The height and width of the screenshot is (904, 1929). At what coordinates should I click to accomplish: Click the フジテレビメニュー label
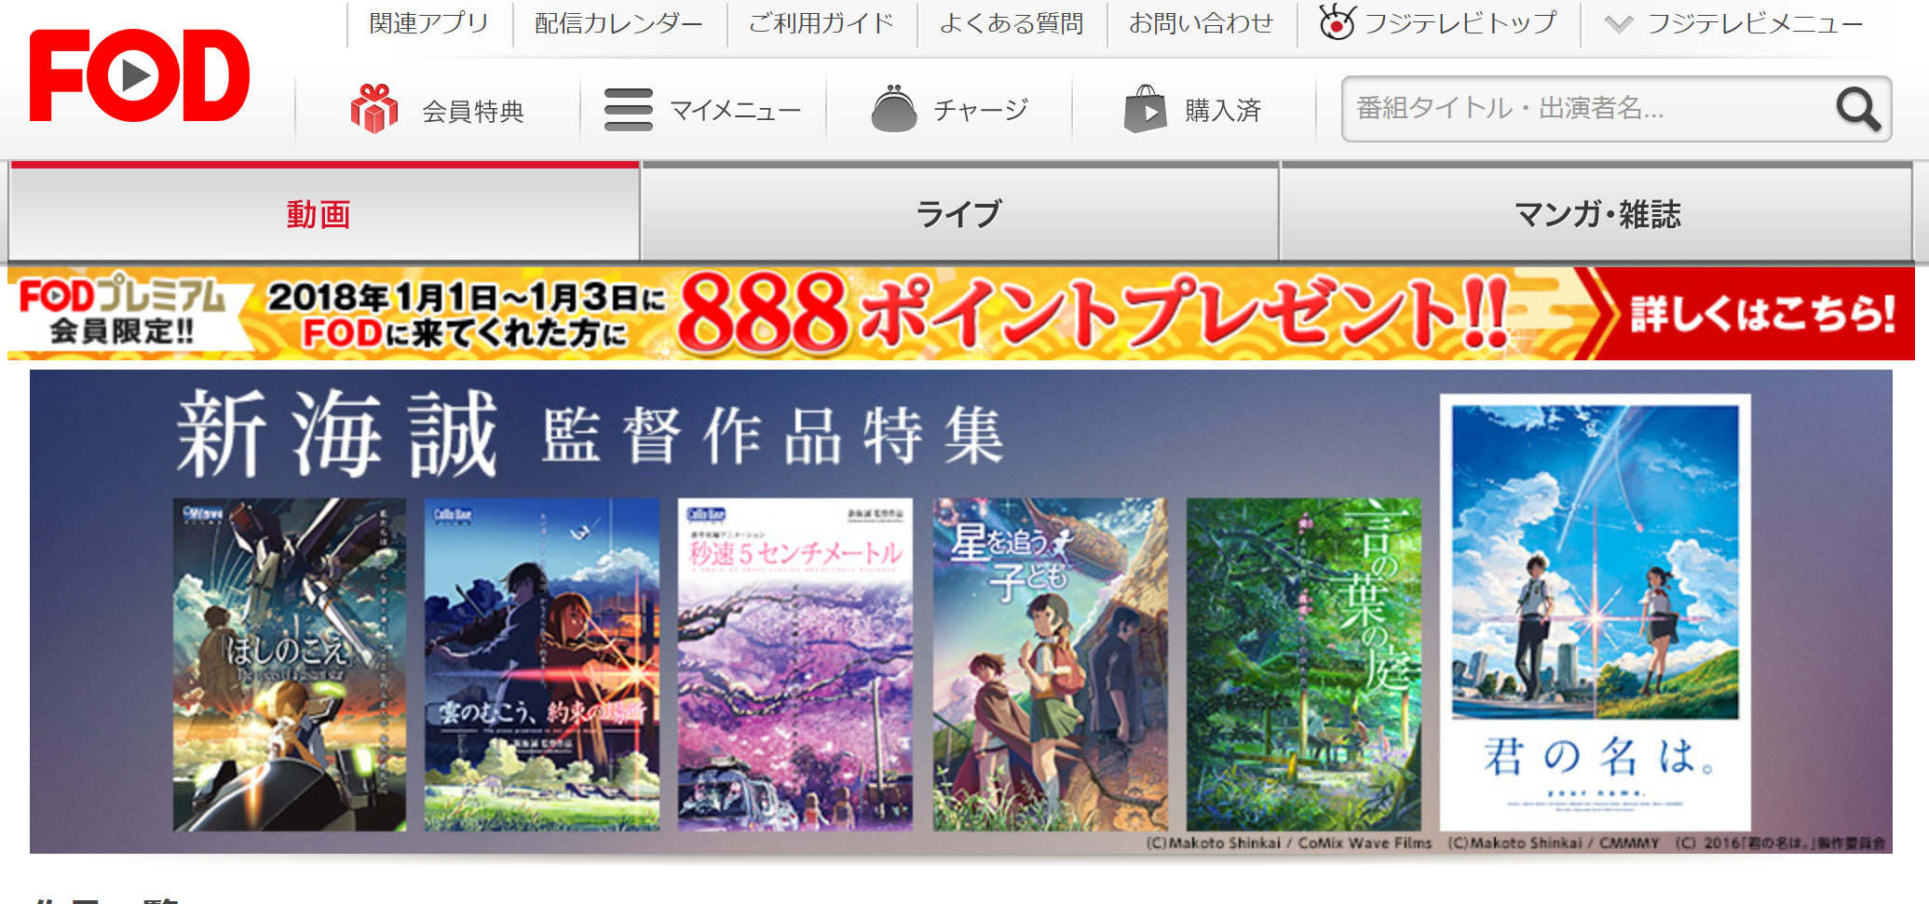1756,23
